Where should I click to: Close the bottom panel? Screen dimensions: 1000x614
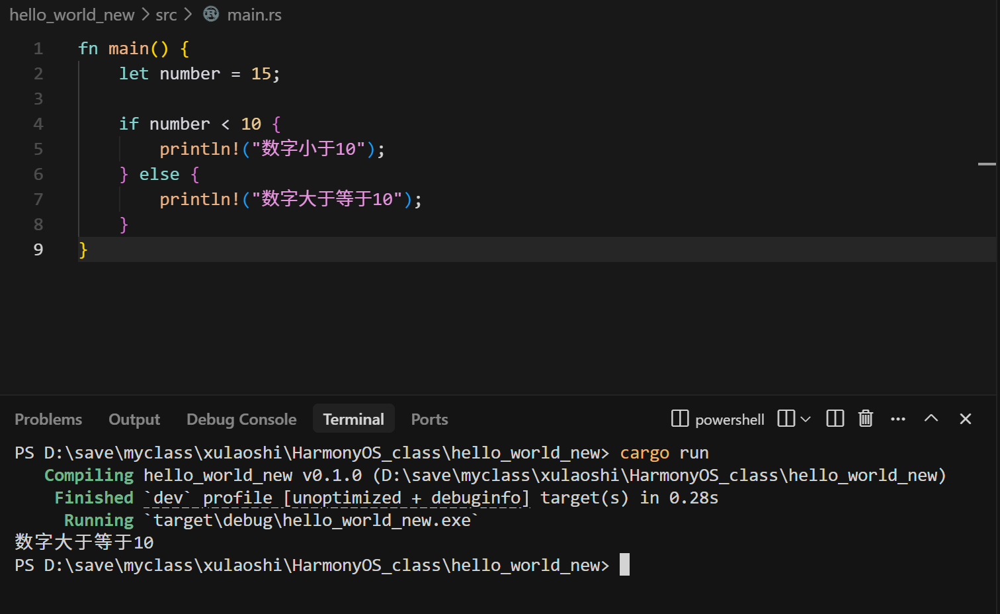click(966, 419)
